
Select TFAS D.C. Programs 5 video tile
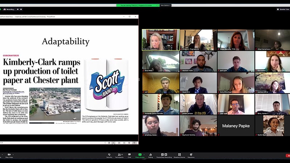coord(161,40)
